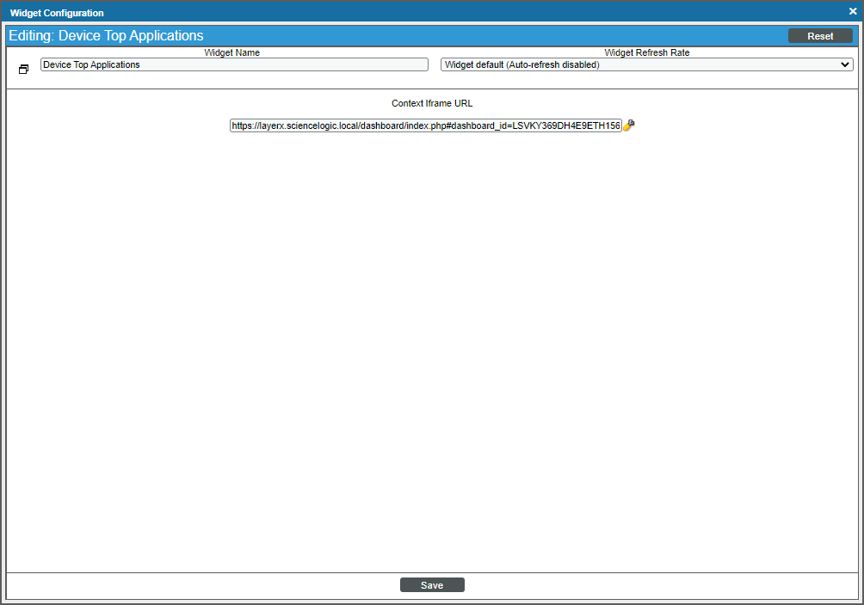Close the Widget Configuration window
This screenshot has width=864, height=605.
(852, 11)
